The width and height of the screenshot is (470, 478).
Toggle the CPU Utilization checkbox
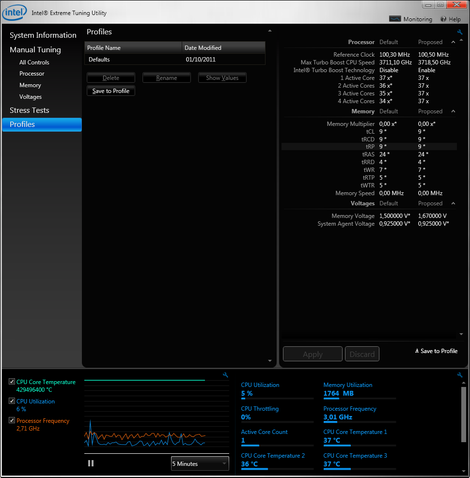click(12, 401)
